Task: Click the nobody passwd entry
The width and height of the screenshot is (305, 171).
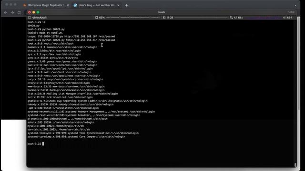Action: click(71, 104)
